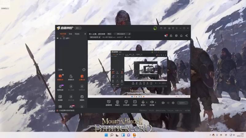Open the gift box icon with red dot
Viewport: 246px width, 138px height.
166,36
